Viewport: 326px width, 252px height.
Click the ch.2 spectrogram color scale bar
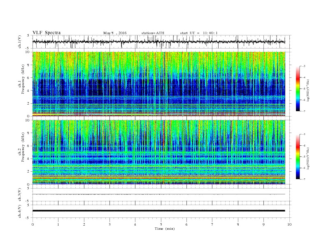(298, 156)
